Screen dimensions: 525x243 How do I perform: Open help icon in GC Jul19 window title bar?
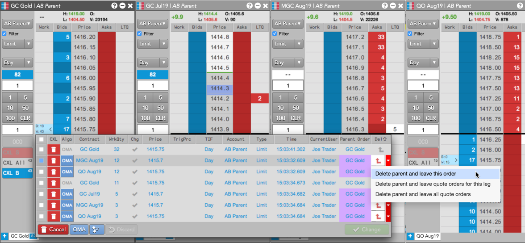coord(250,6)
